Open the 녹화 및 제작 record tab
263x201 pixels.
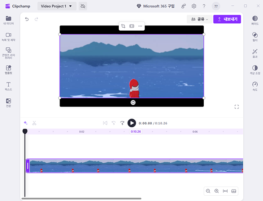pos(8,36)
